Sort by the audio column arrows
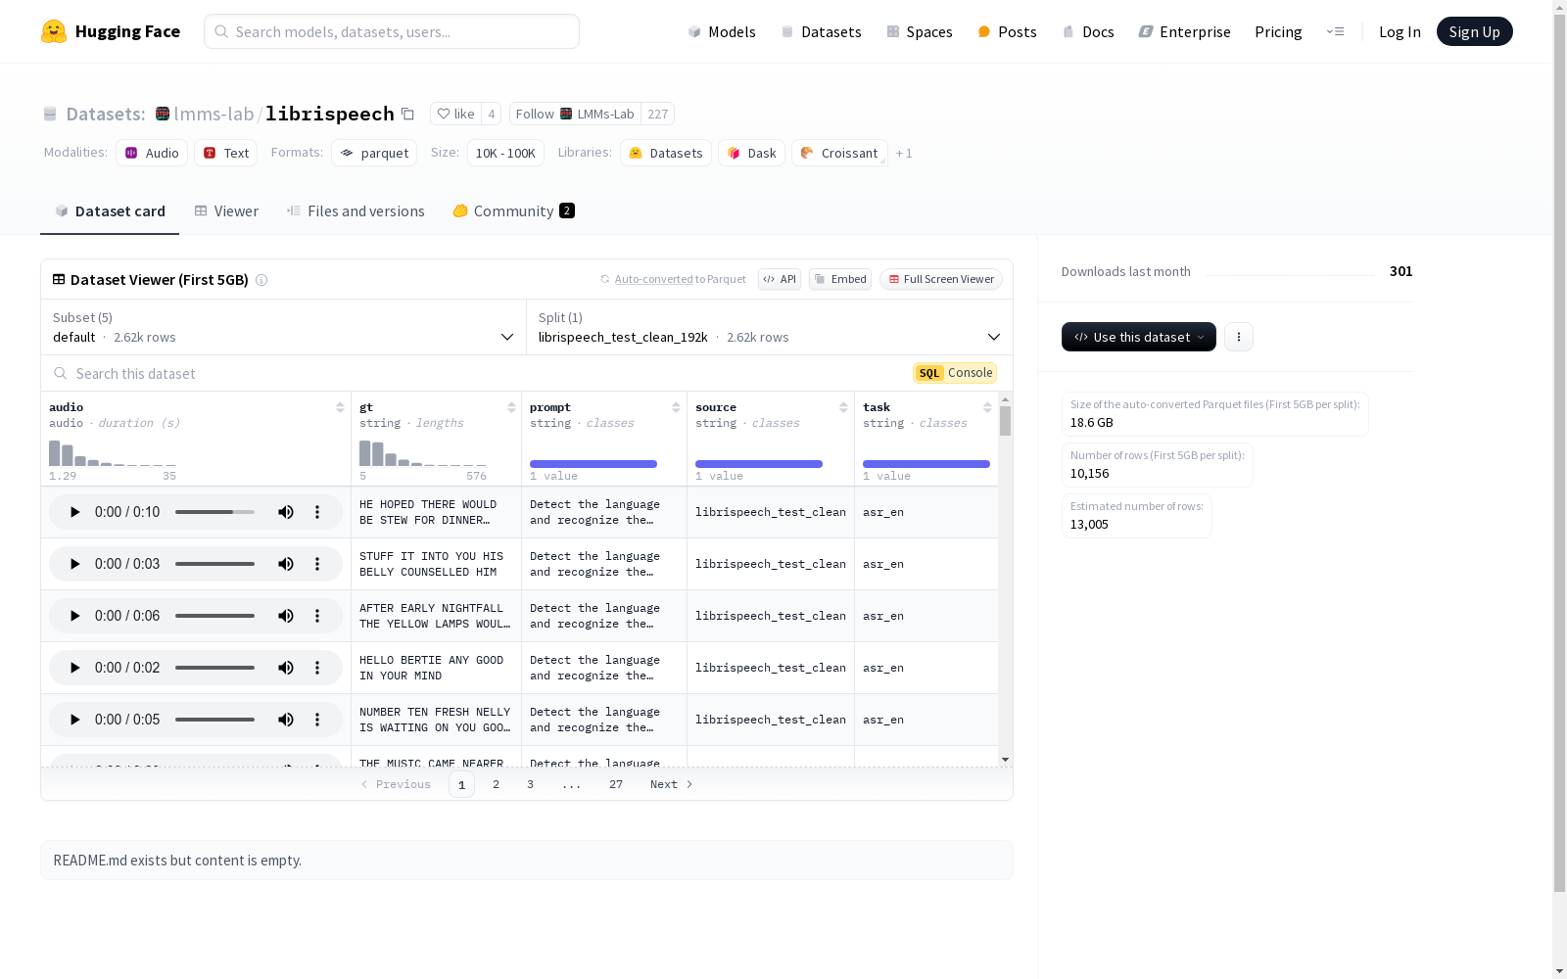This screenshot has height=979, width=1567. (x=340, y=407)
